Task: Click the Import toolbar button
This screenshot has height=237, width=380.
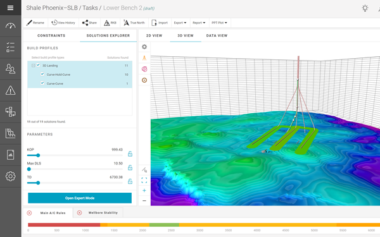Action: pyautogui.click(x=160, y=23)
